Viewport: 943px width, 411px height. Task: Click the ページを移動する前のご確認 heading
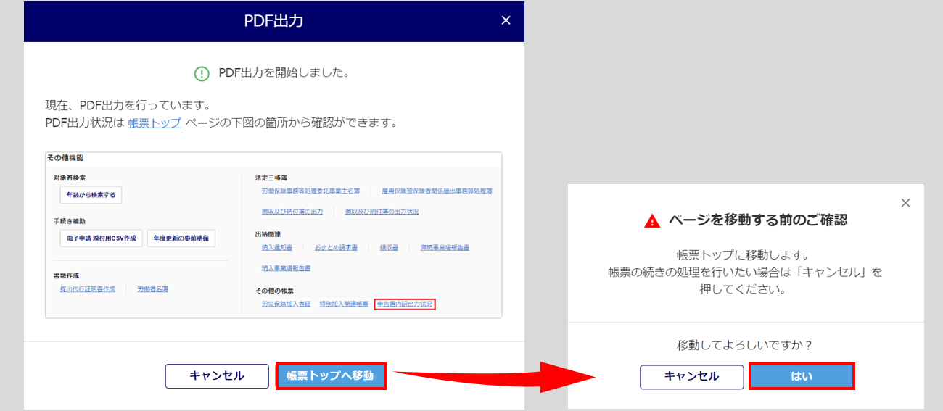(758, 220)
